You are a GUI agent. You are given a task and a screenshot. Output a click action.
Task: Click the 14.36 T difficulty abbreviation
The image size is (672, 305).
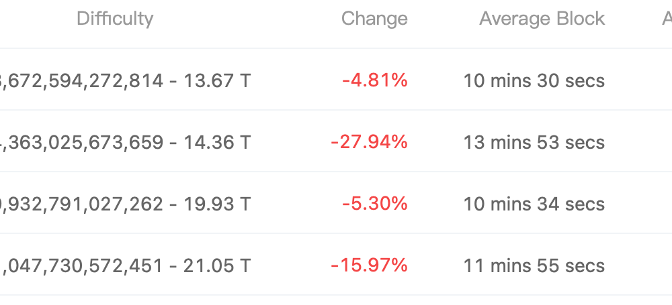[217, 142]
